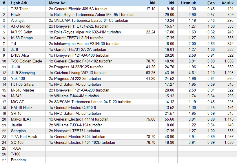Click '2x Honeywell F124-GA-200 turbofan' cell
This screenshot has width=237, height=163.
coord(93,90)
